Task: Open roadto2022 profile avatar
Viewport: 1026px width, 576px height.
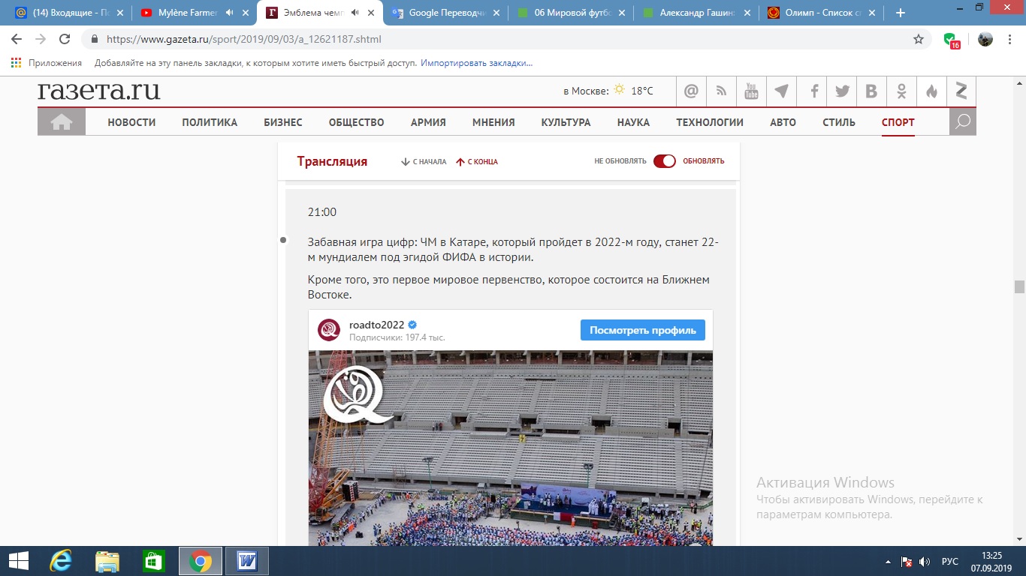Action: (x=329, y=330)
